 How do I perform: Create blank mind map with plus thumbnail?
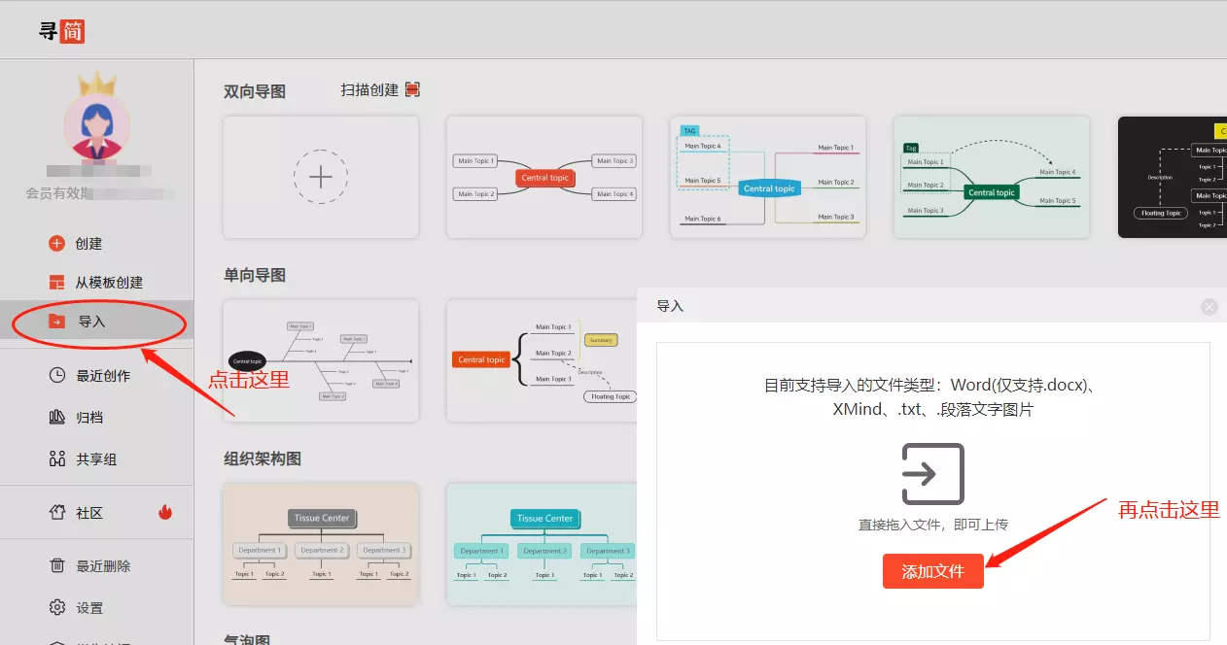click(x=321, y=177)
